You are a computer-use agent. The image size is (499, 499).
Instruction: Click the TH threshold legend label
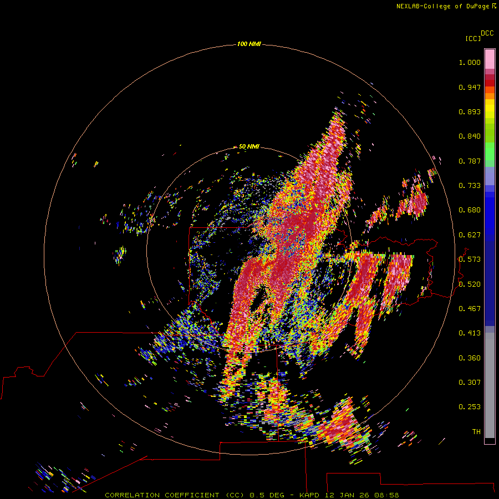476,432
